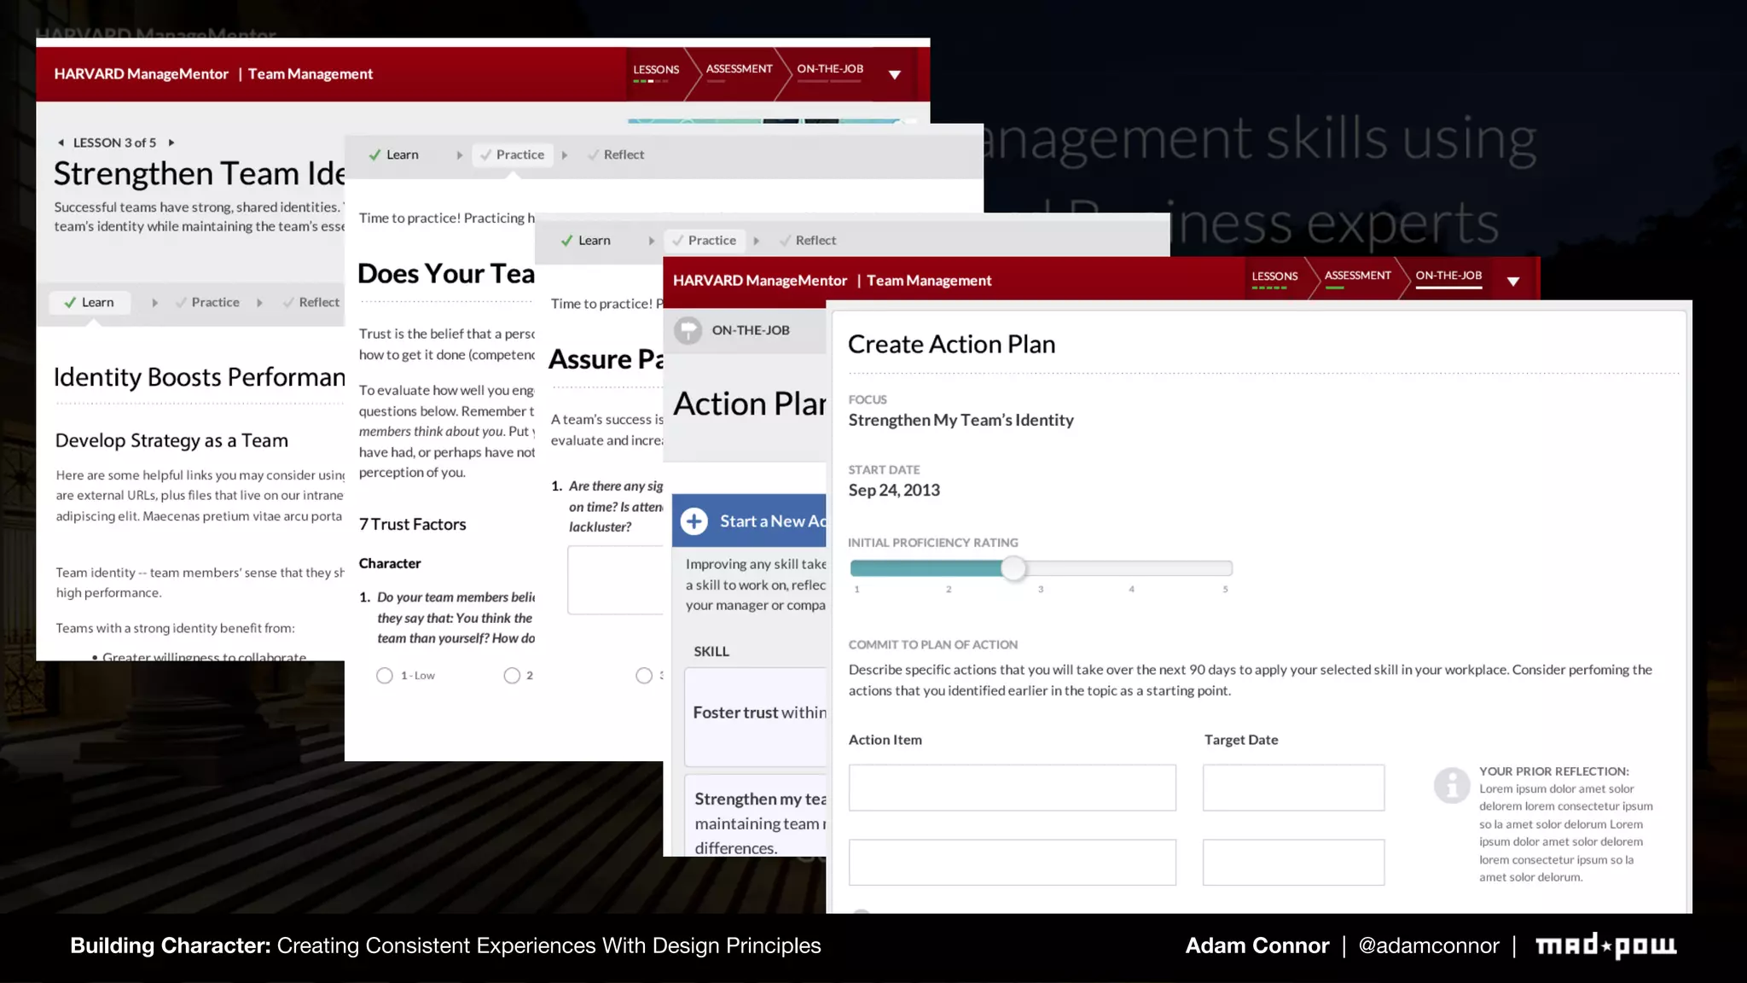Click Develop Strategy as a Team heading
This screenshot has height=983, width=1747.
pyautogui.click(x=171, y=441)
